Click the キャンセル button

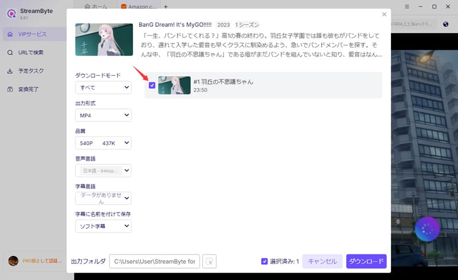[322, 261]
